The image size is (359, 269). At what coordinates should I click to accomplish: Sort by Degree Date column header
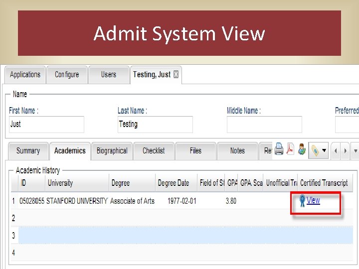pyautogui.click(x=177, y=183)
